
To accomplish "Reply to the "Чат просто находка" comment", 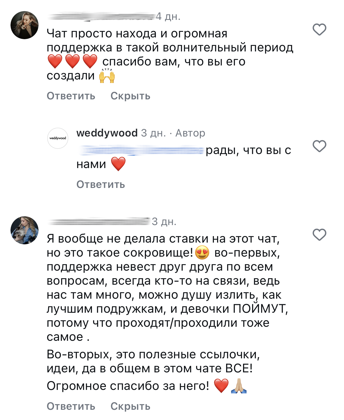I will pyautogui.click(x=71, y=96).
